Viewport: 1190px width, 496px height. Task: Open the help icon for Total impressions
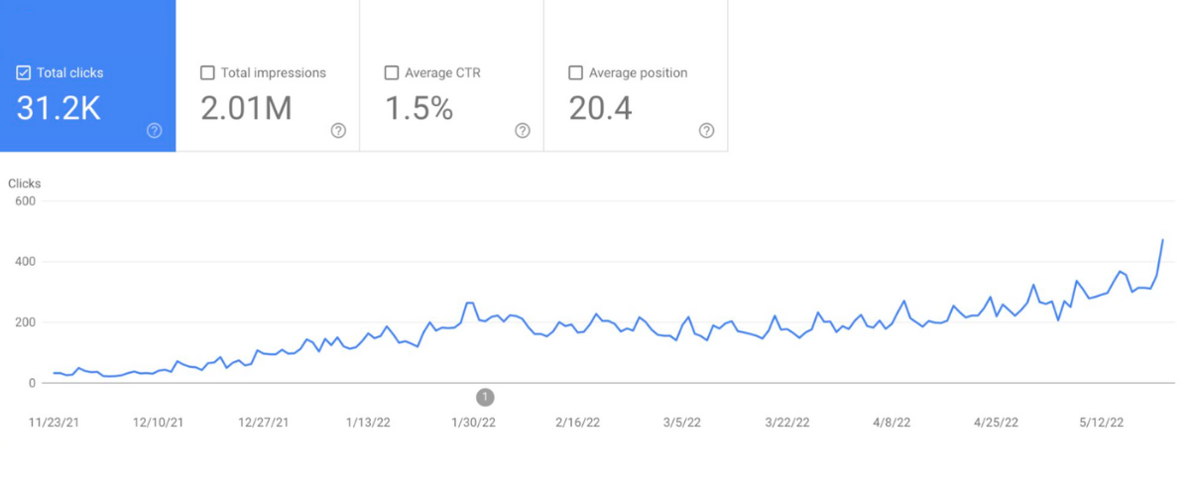click(338, 131)
